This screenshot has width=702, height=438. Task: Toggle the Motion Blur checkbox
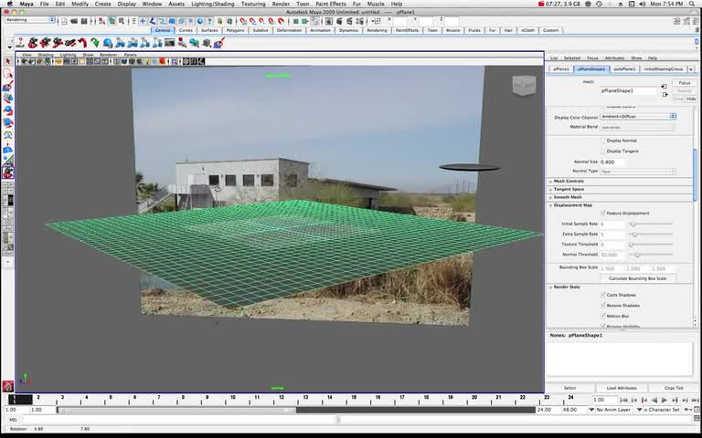pyautogui.click(x=602, y=316)
